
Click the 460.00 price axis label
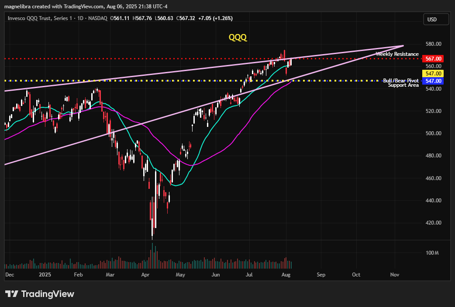pos(434,178)
